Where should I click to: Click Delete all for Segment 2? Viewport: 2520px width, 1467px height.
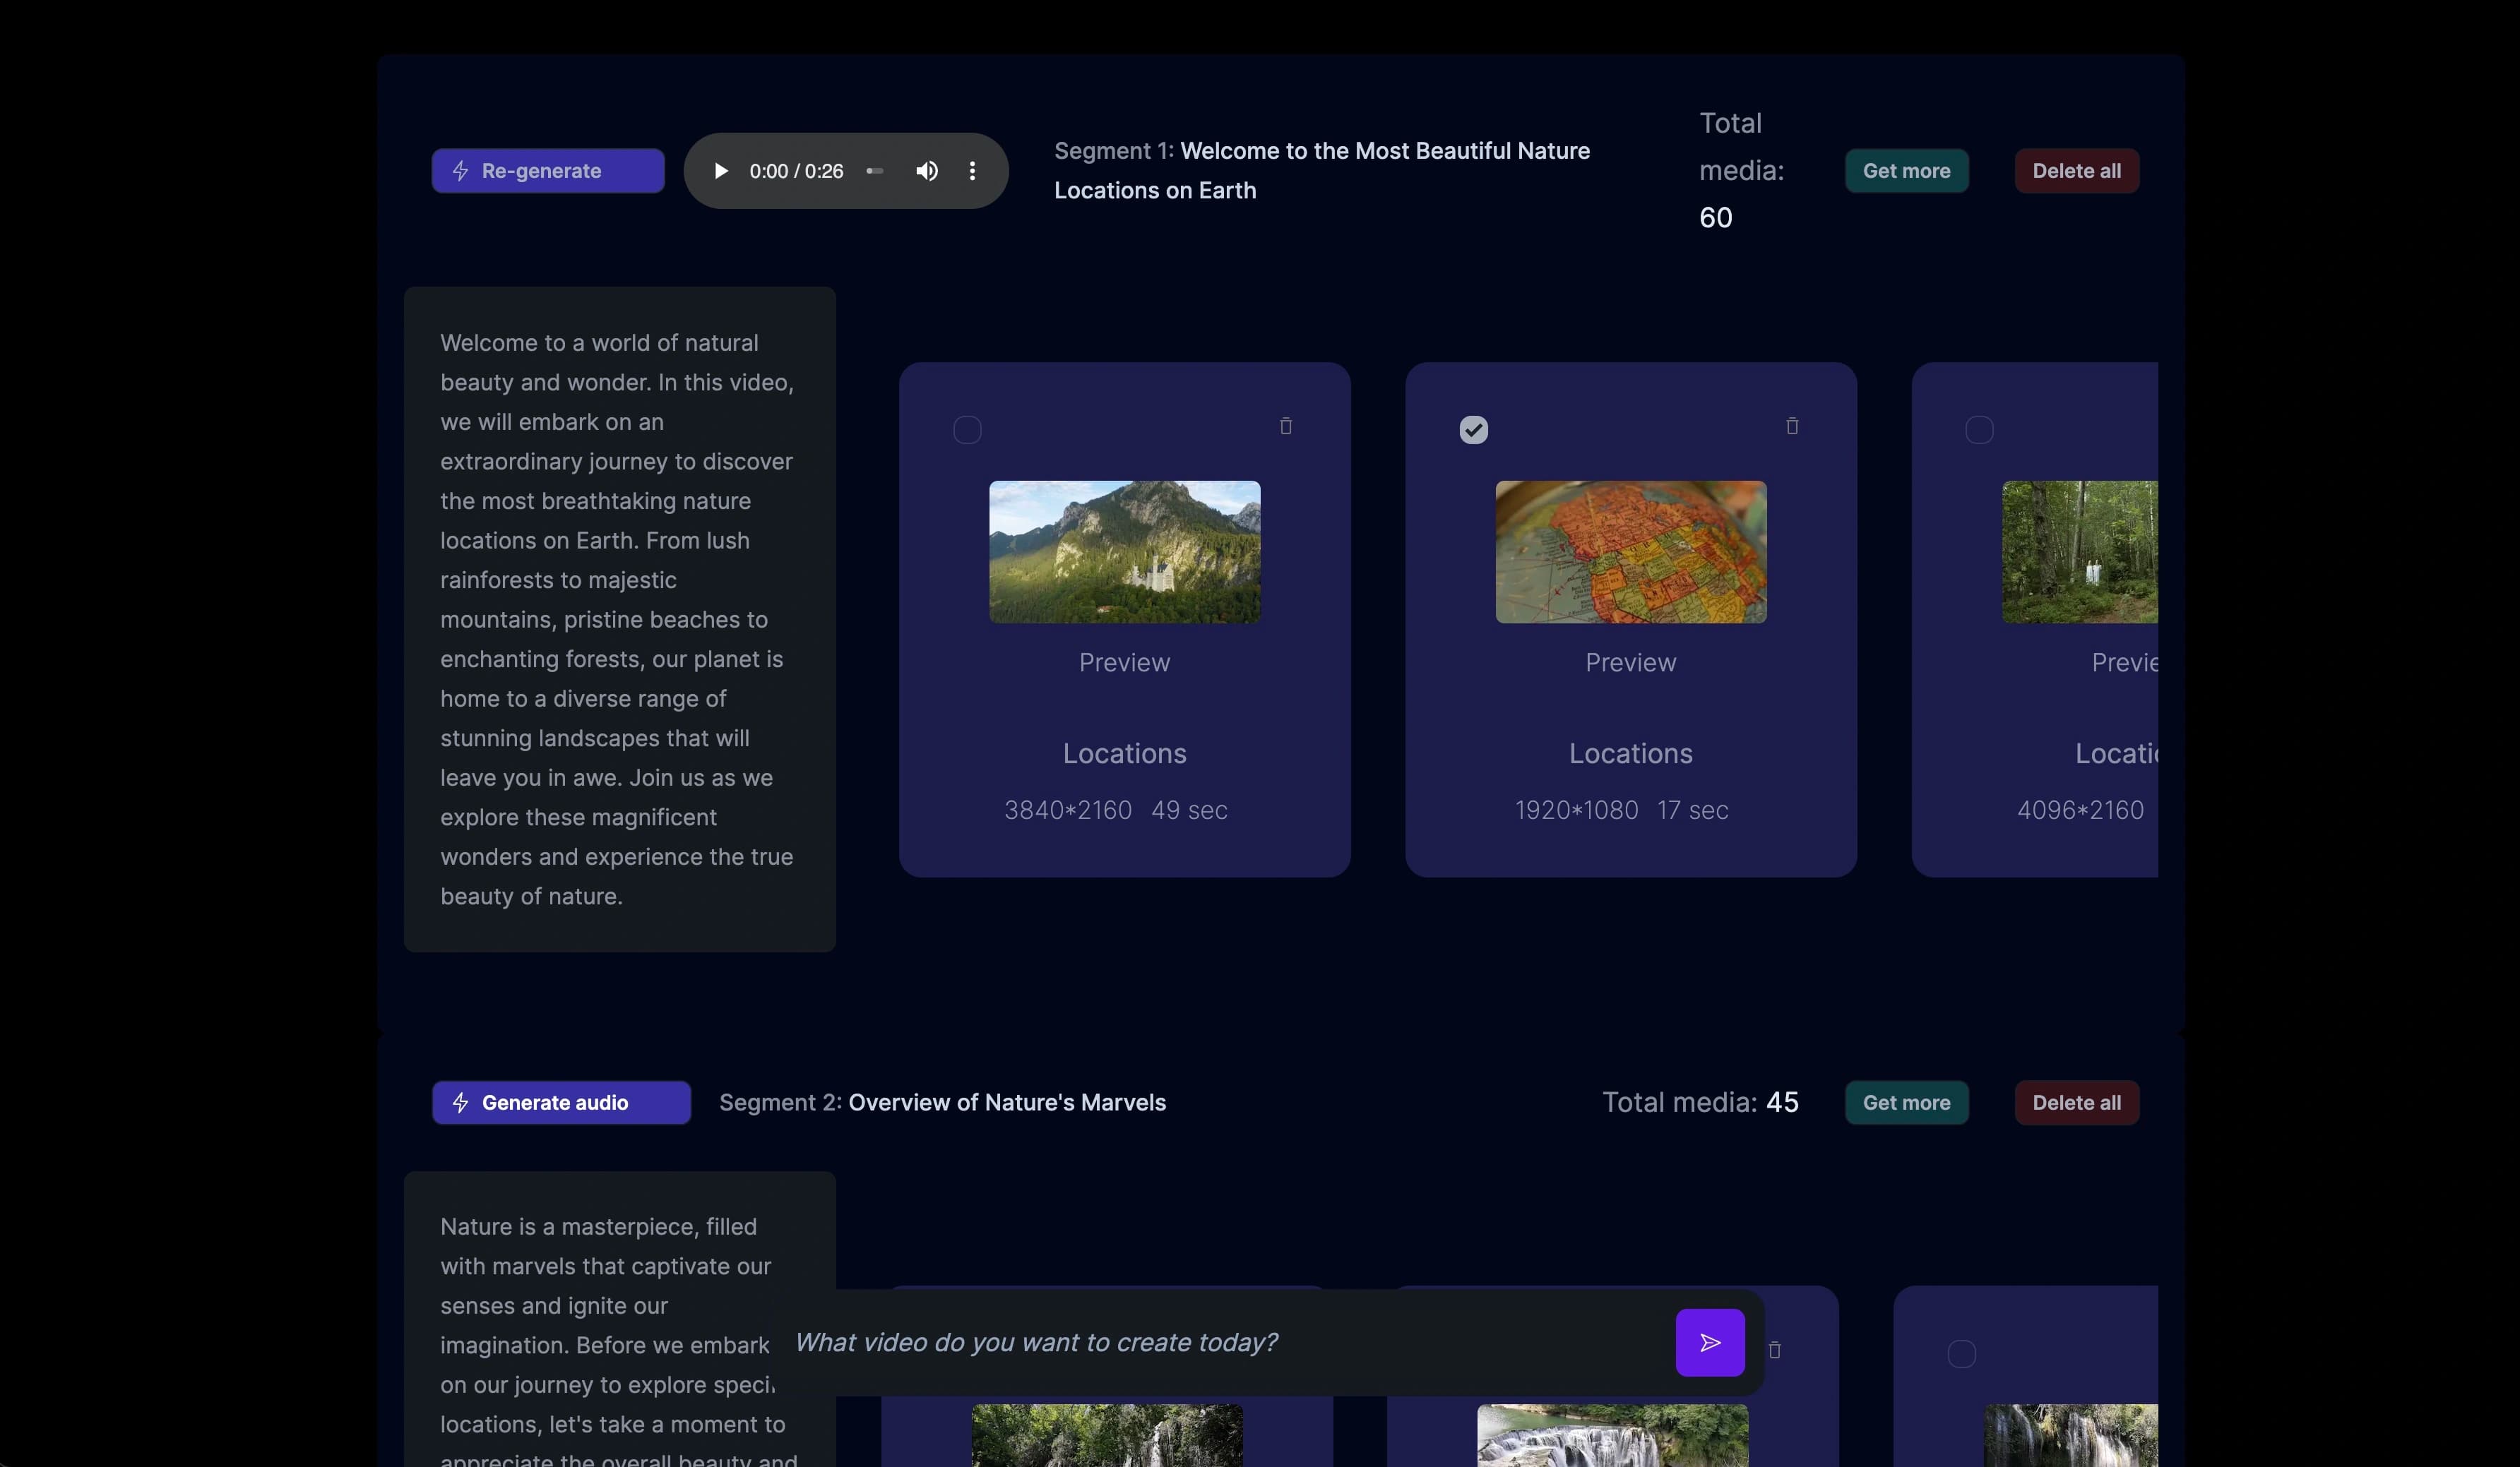(2076, 1102)
